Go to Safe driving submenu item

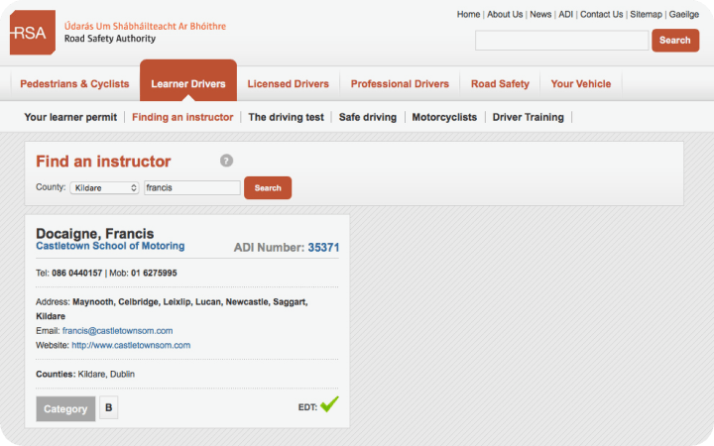(x=368, y=117)
